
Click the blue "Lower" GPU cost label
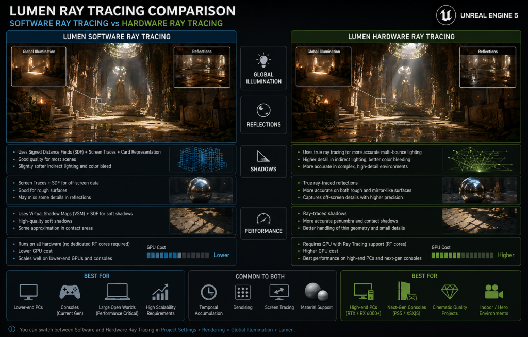click(x=222, y=255)
